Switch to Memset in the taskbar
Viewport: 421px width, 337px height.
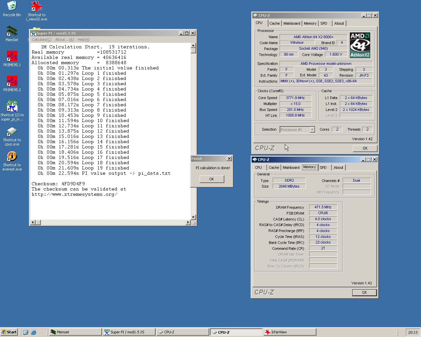point(75,332)
